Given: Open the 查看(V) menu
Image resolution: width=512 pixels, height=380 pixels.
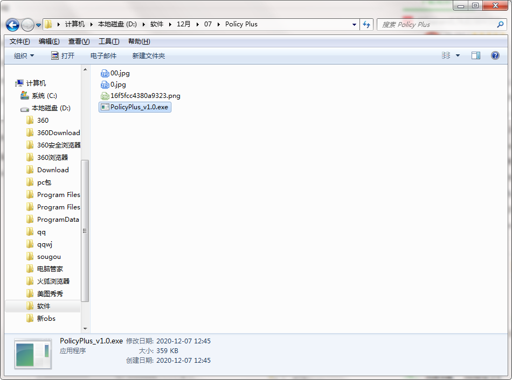Looking at the screenshot, I should (79, 41).
